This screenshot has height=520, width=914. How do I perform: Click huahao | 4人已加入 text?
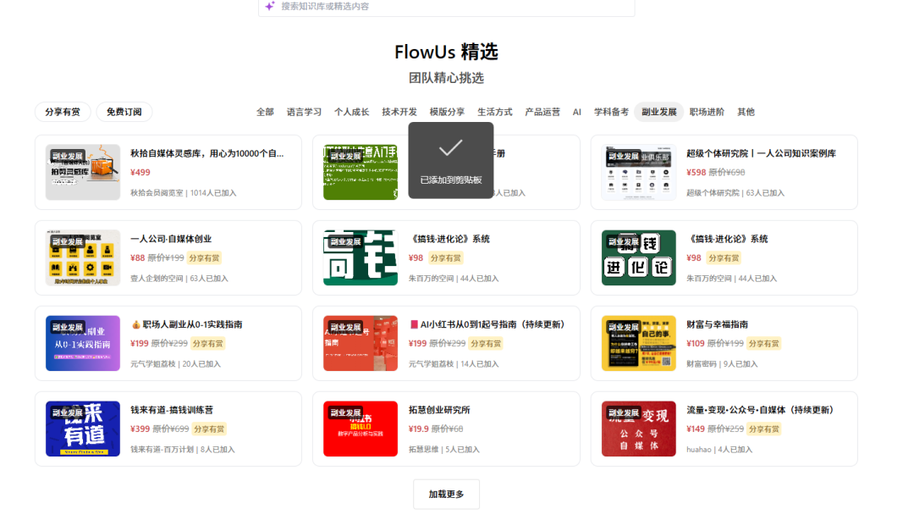click(x=719, y=450)
